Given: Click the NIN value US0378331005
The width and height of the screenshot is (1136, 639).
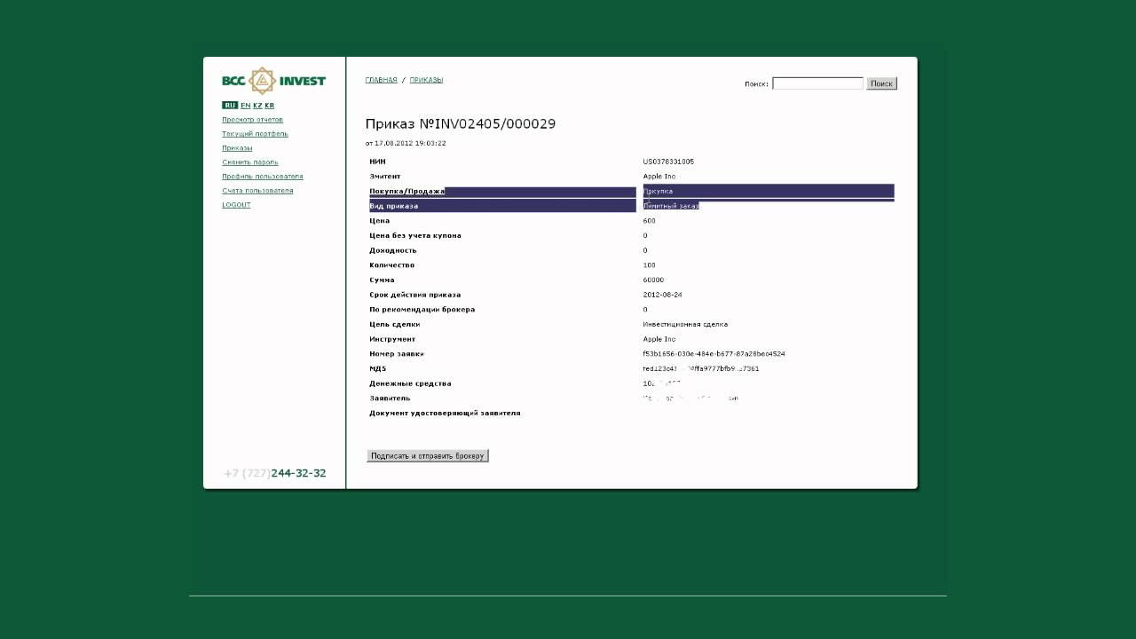Looking at the screenshot, I should pyautogui.click(x=668, y=162).
